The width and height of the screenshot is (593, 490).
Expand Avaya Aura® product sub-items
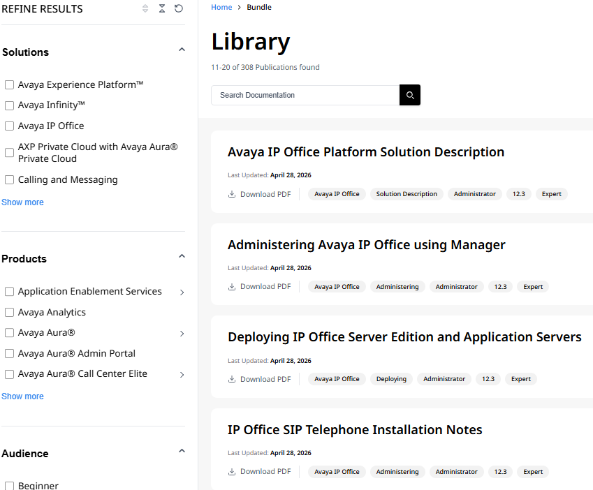(182, 333)
